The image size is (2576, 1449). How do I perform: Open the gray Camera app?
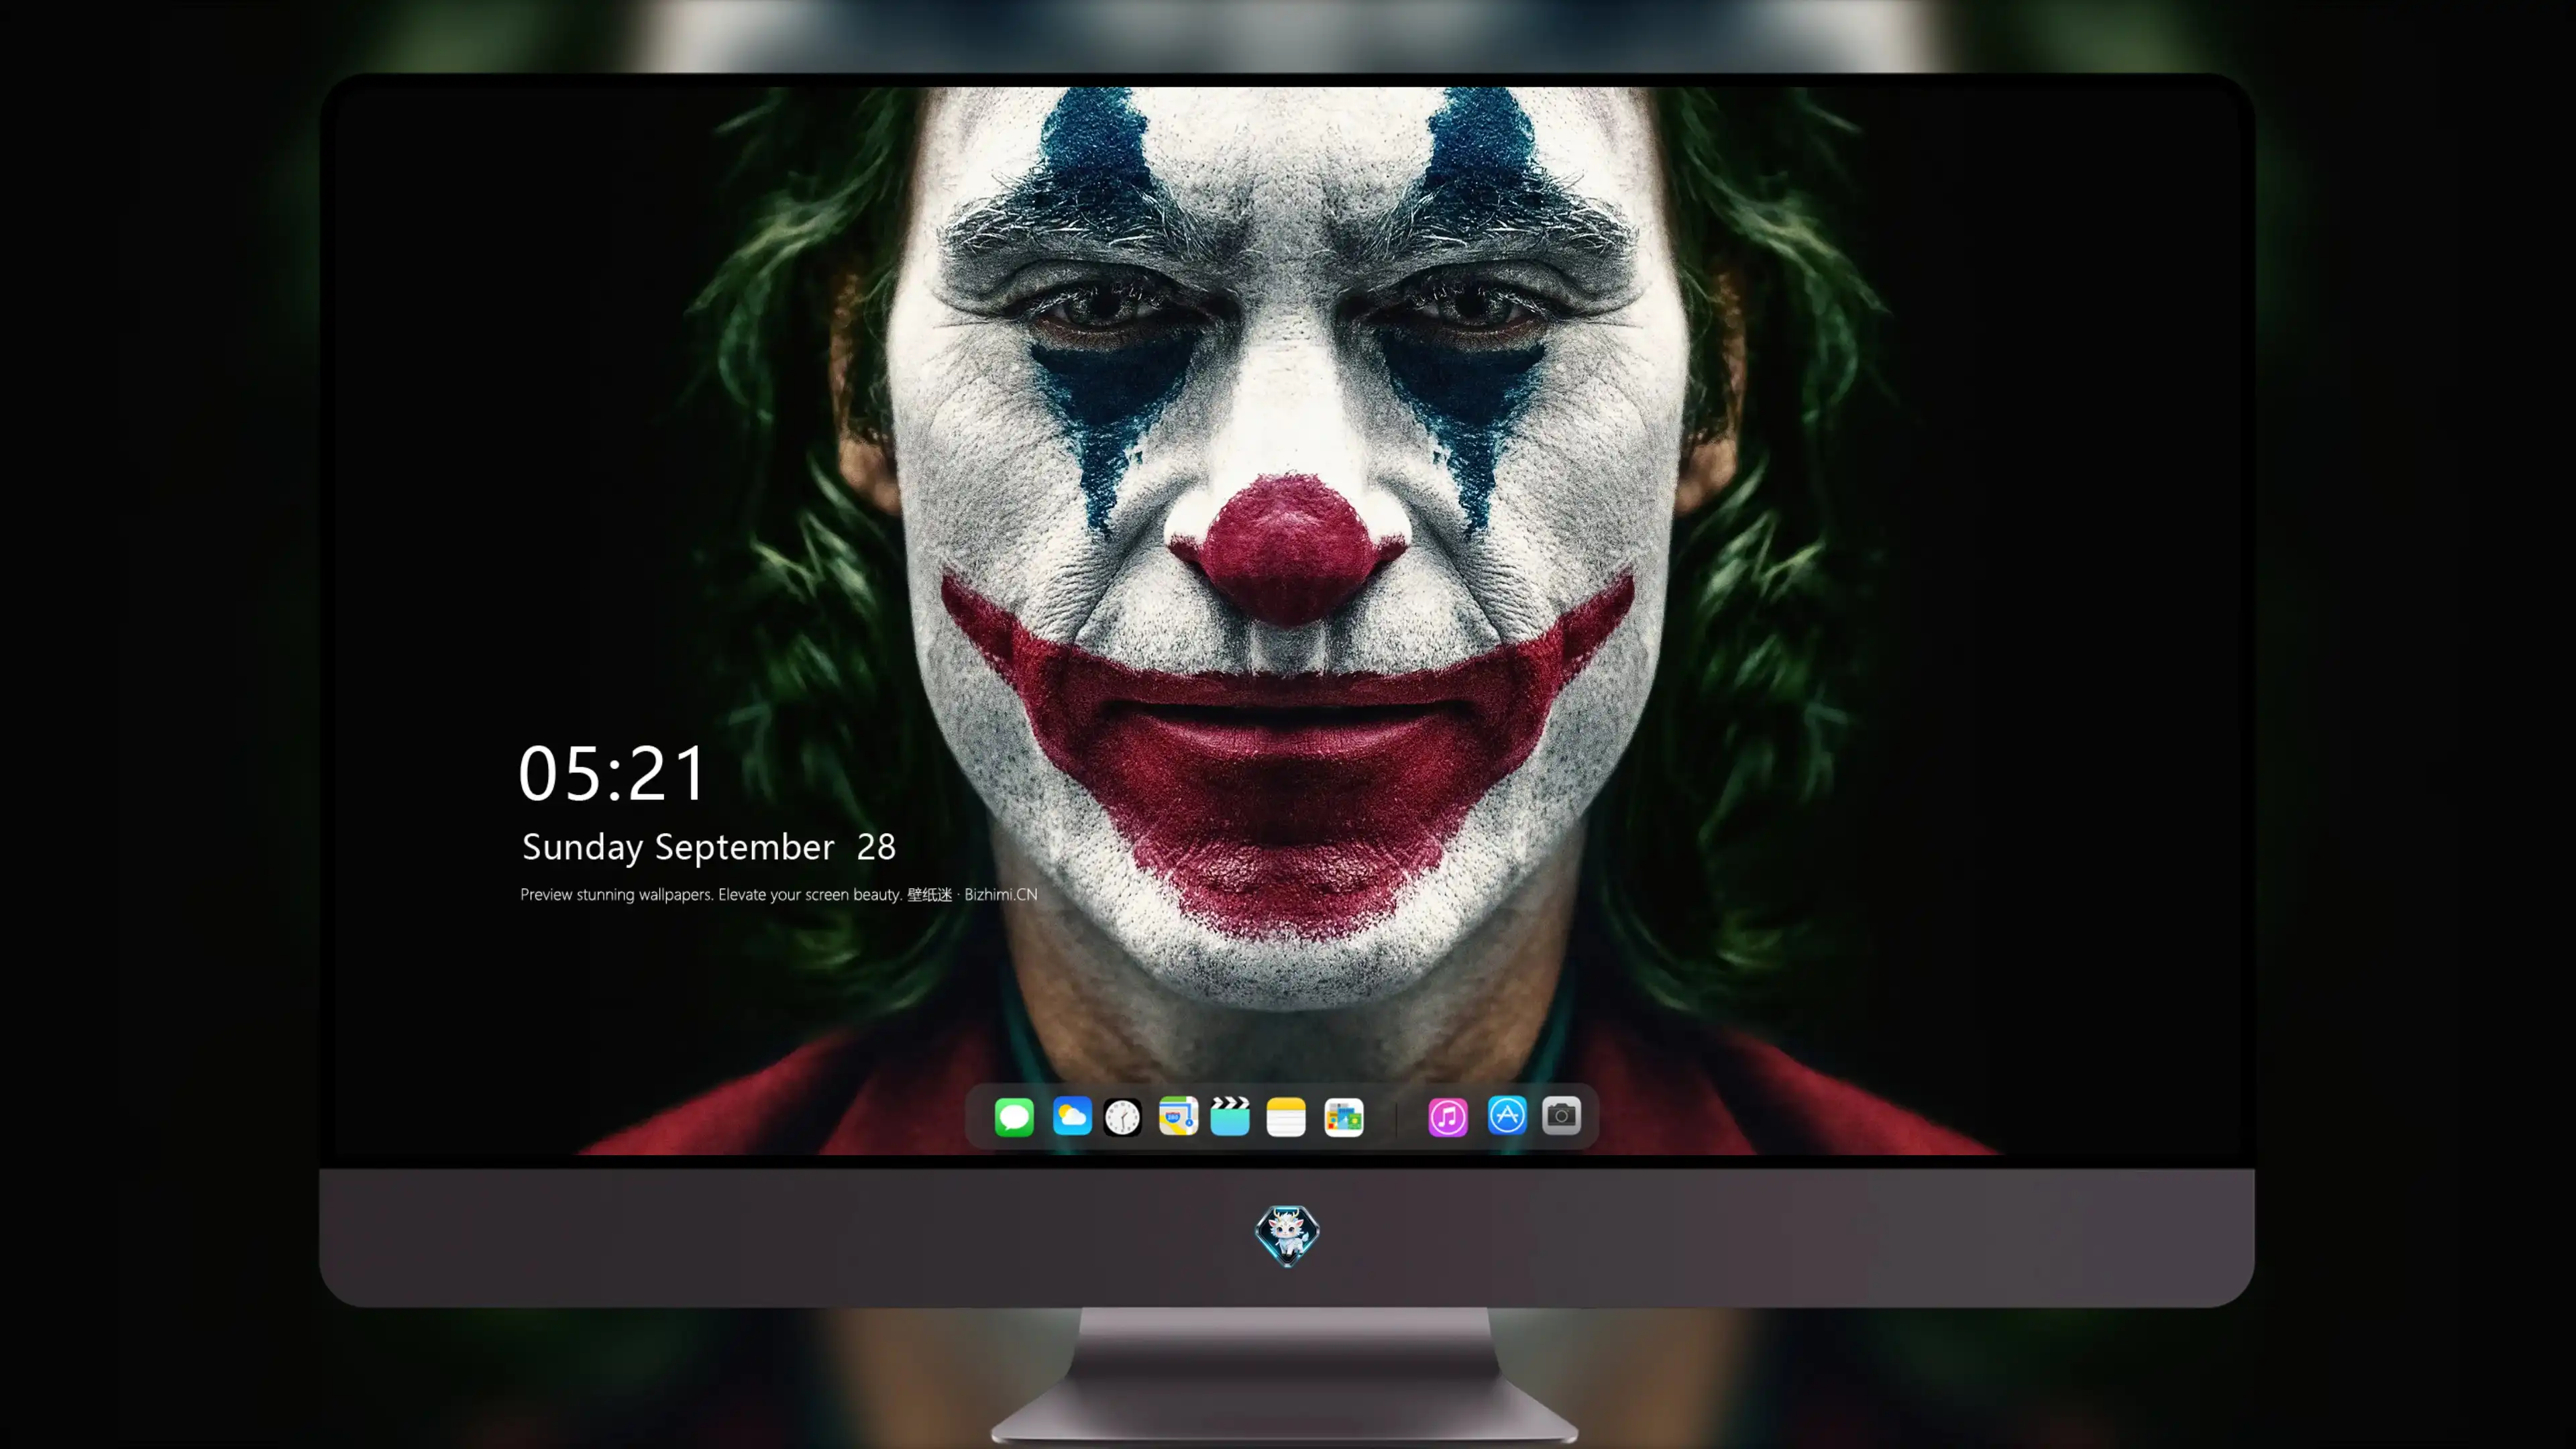tap(1561, 1115)
